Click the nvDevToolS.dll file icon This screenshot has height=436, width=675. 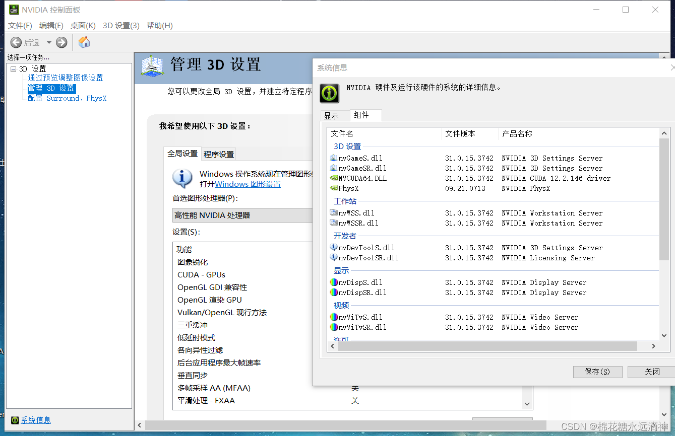[333, 248]
